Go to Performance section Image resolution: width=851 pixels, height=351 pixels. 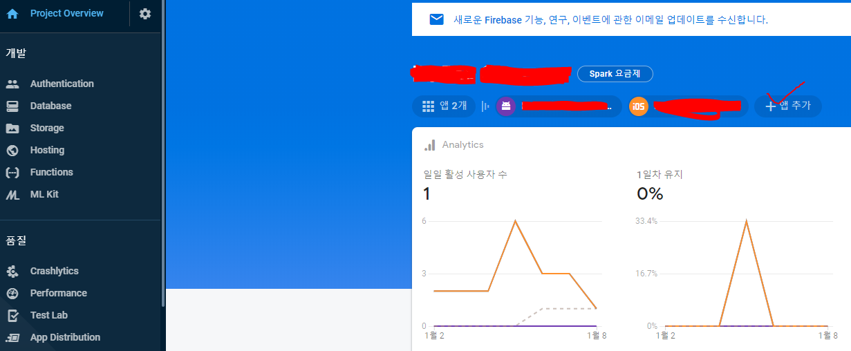(58, 293)
